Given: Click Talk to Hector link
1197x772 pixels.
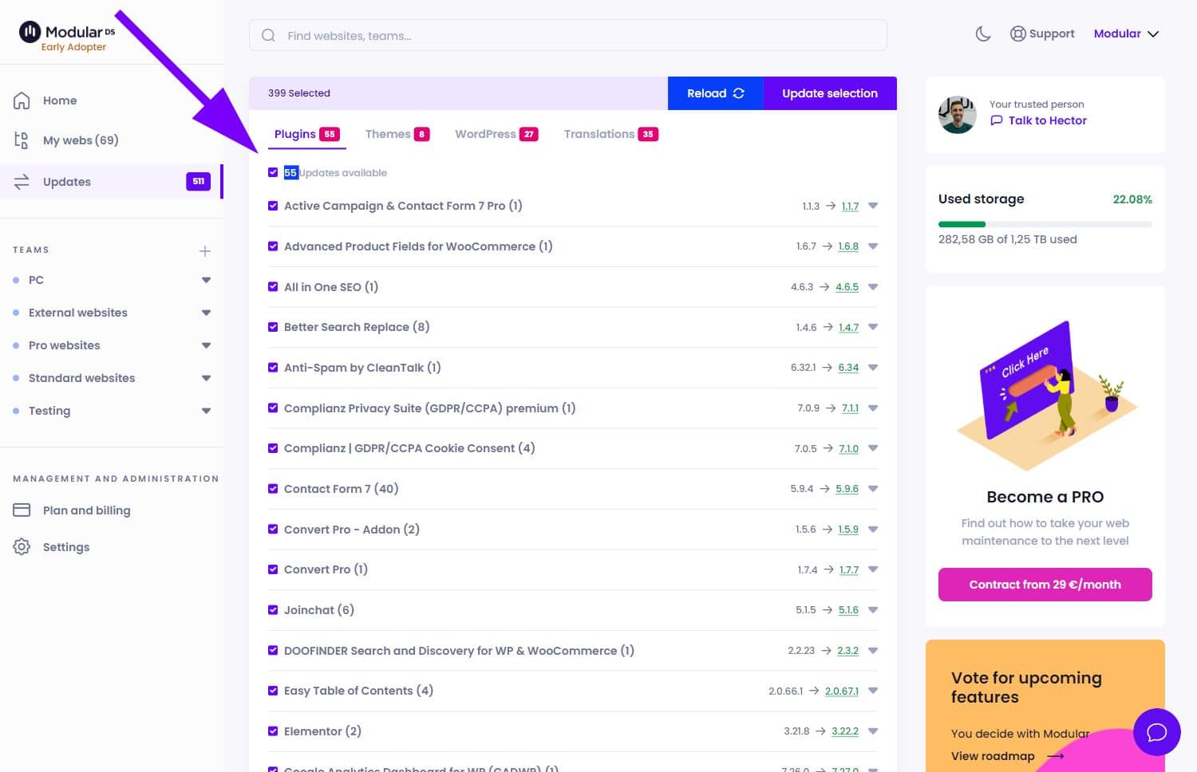Looking at the screenshot, I should tap(1038, 120).
